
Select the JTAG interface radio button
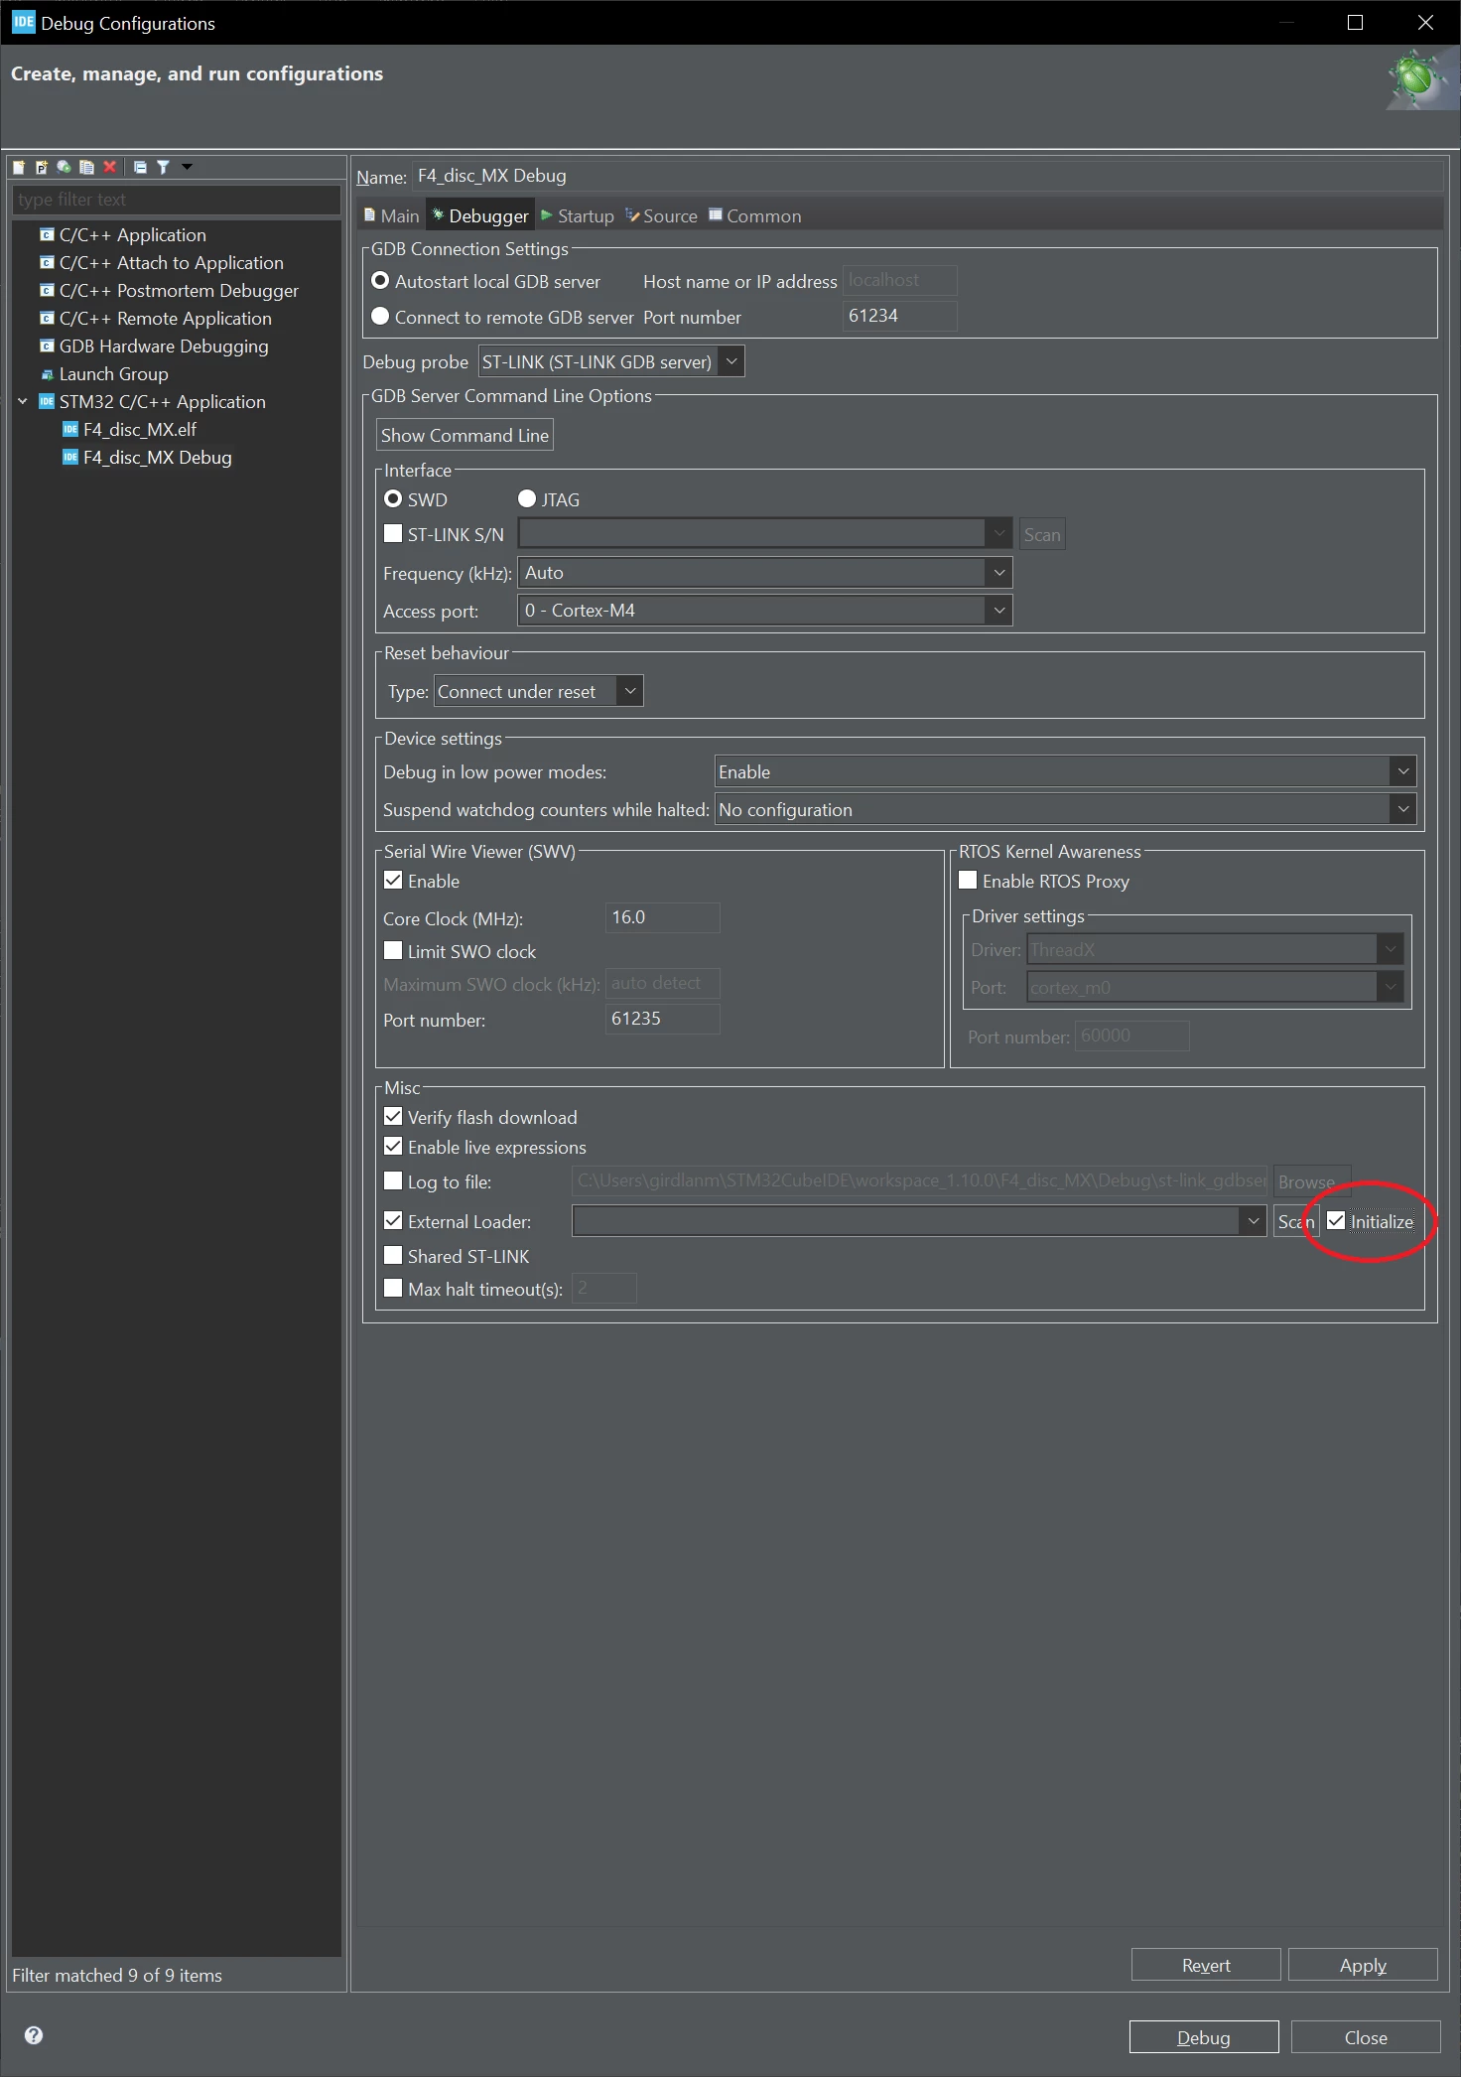tap(527, 498)
